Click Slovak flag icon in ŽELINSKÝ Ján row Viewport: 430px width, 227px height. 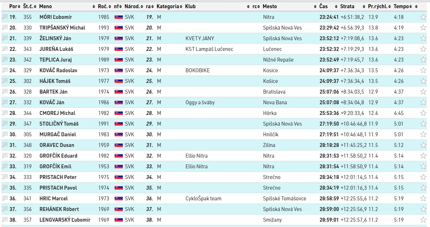tap(119, 38)
